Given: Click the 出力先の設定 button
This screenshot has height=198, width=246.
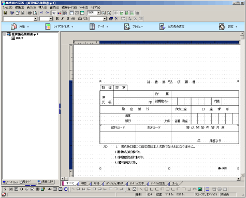Looking at the screenshot, I should coord(171,26).
